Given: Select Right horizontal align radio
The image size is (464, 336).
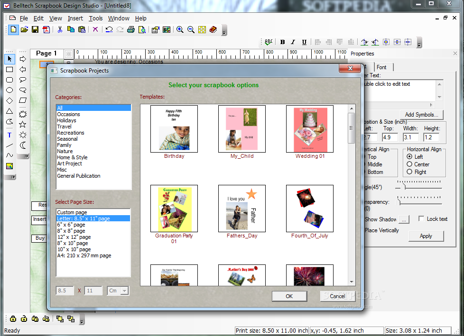Looking at the screenshot, I should tap(409, 172).
